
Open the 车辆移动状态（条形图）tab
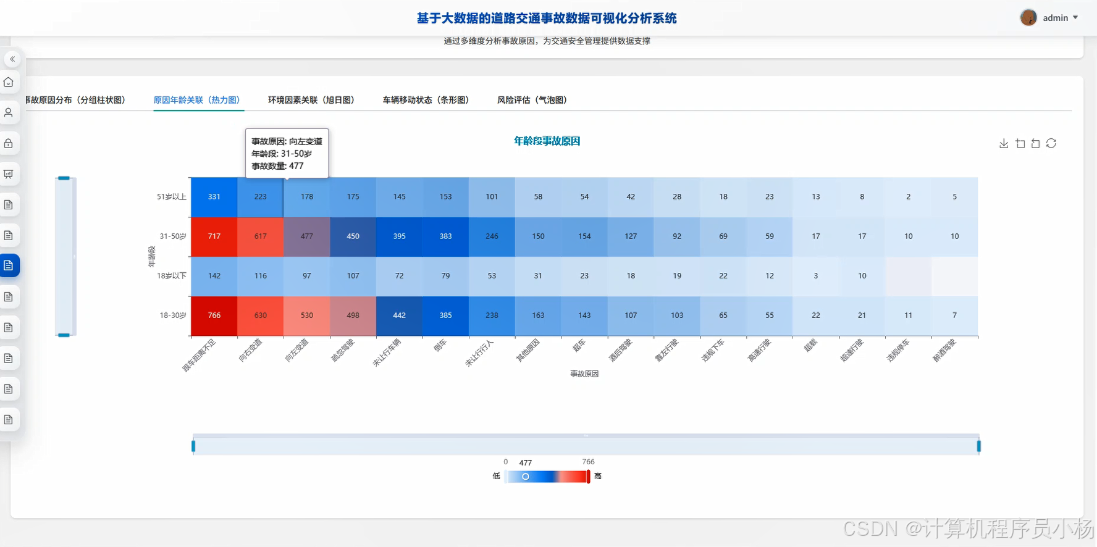pyautogui.click(x=426, y=100)
